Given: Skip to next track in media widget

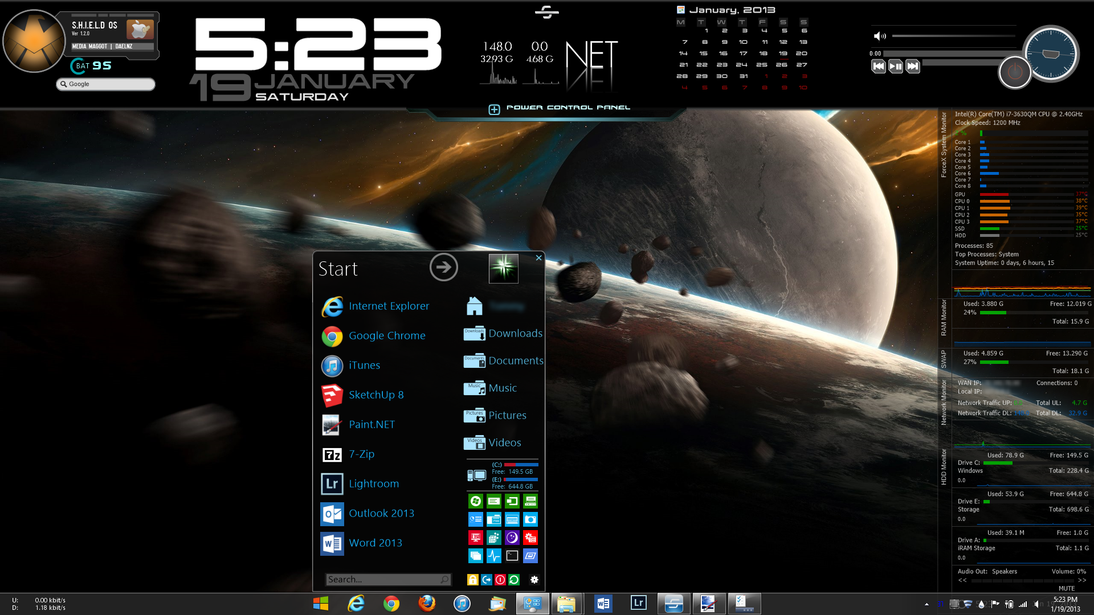Looking at the screenshot, I should coord(913,66).
